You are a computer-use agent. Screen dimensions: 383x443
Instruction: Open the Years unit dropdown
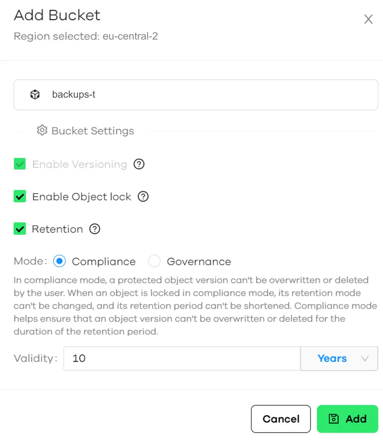pyautogui.click(x=339, y=359)
